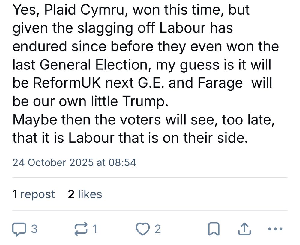This screenshot has width=300, height=245.
Task: Open the three-dot more options menu
Action: click(274, 229)
